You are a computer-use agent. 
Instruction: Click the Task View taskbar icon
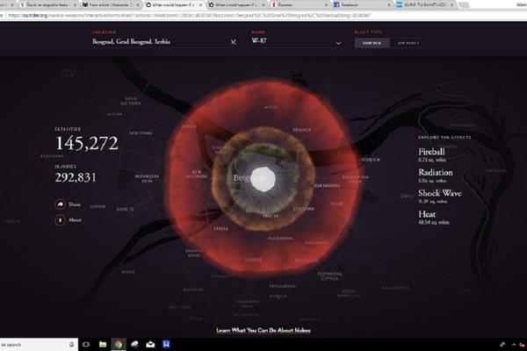pos(85,344)
